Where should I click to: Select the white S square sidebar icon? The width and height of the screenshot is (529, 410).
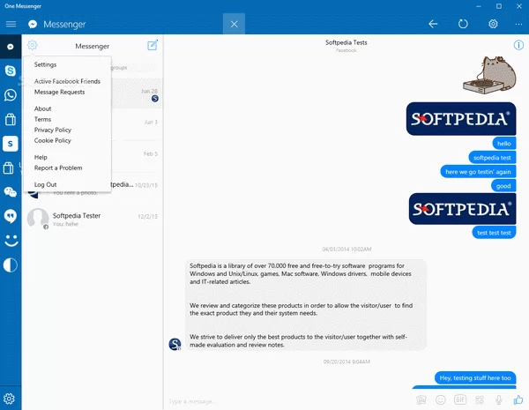11,144
